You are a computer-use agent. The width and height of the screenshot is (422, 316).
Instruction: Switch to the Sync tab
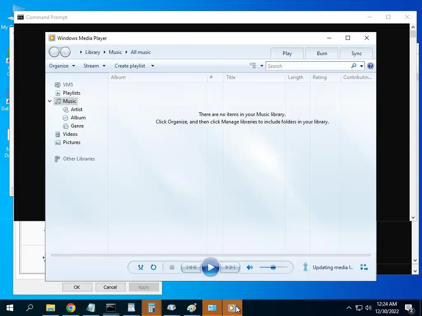click(356, 53)
